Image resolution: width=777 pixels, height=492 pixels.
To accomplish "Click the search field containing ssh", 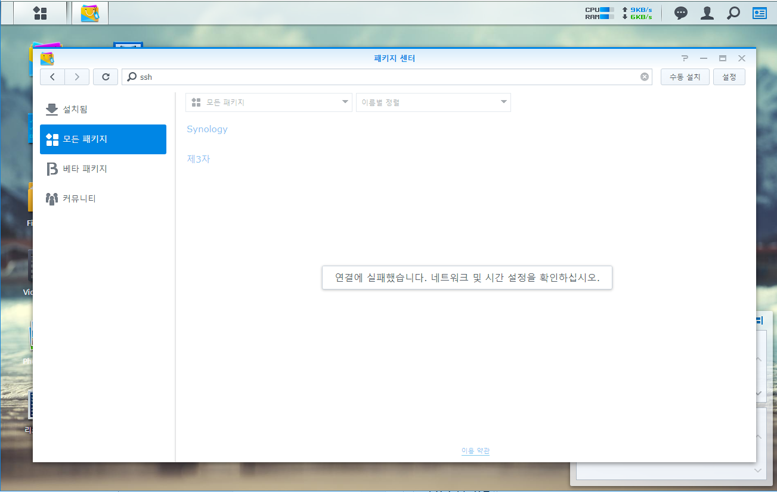I will click(x=387, y=77).
